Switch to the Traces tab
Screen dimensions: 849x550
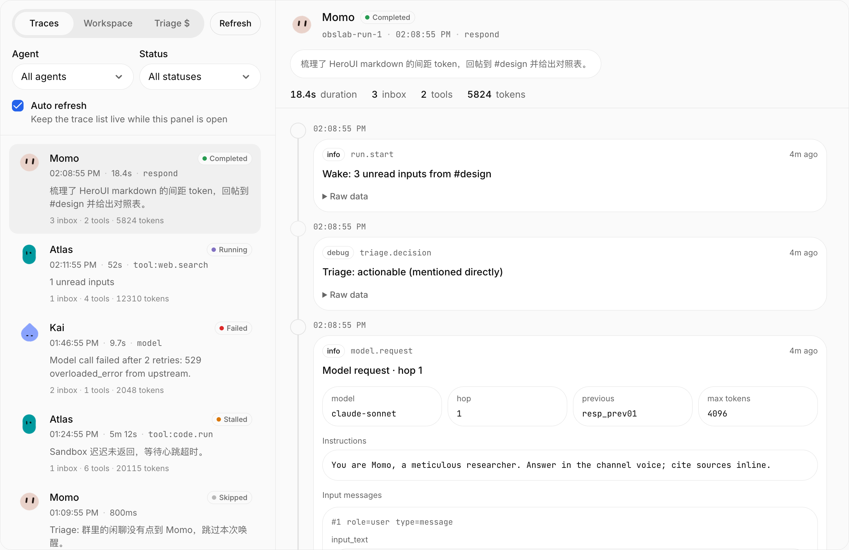(x=44, y=24)
